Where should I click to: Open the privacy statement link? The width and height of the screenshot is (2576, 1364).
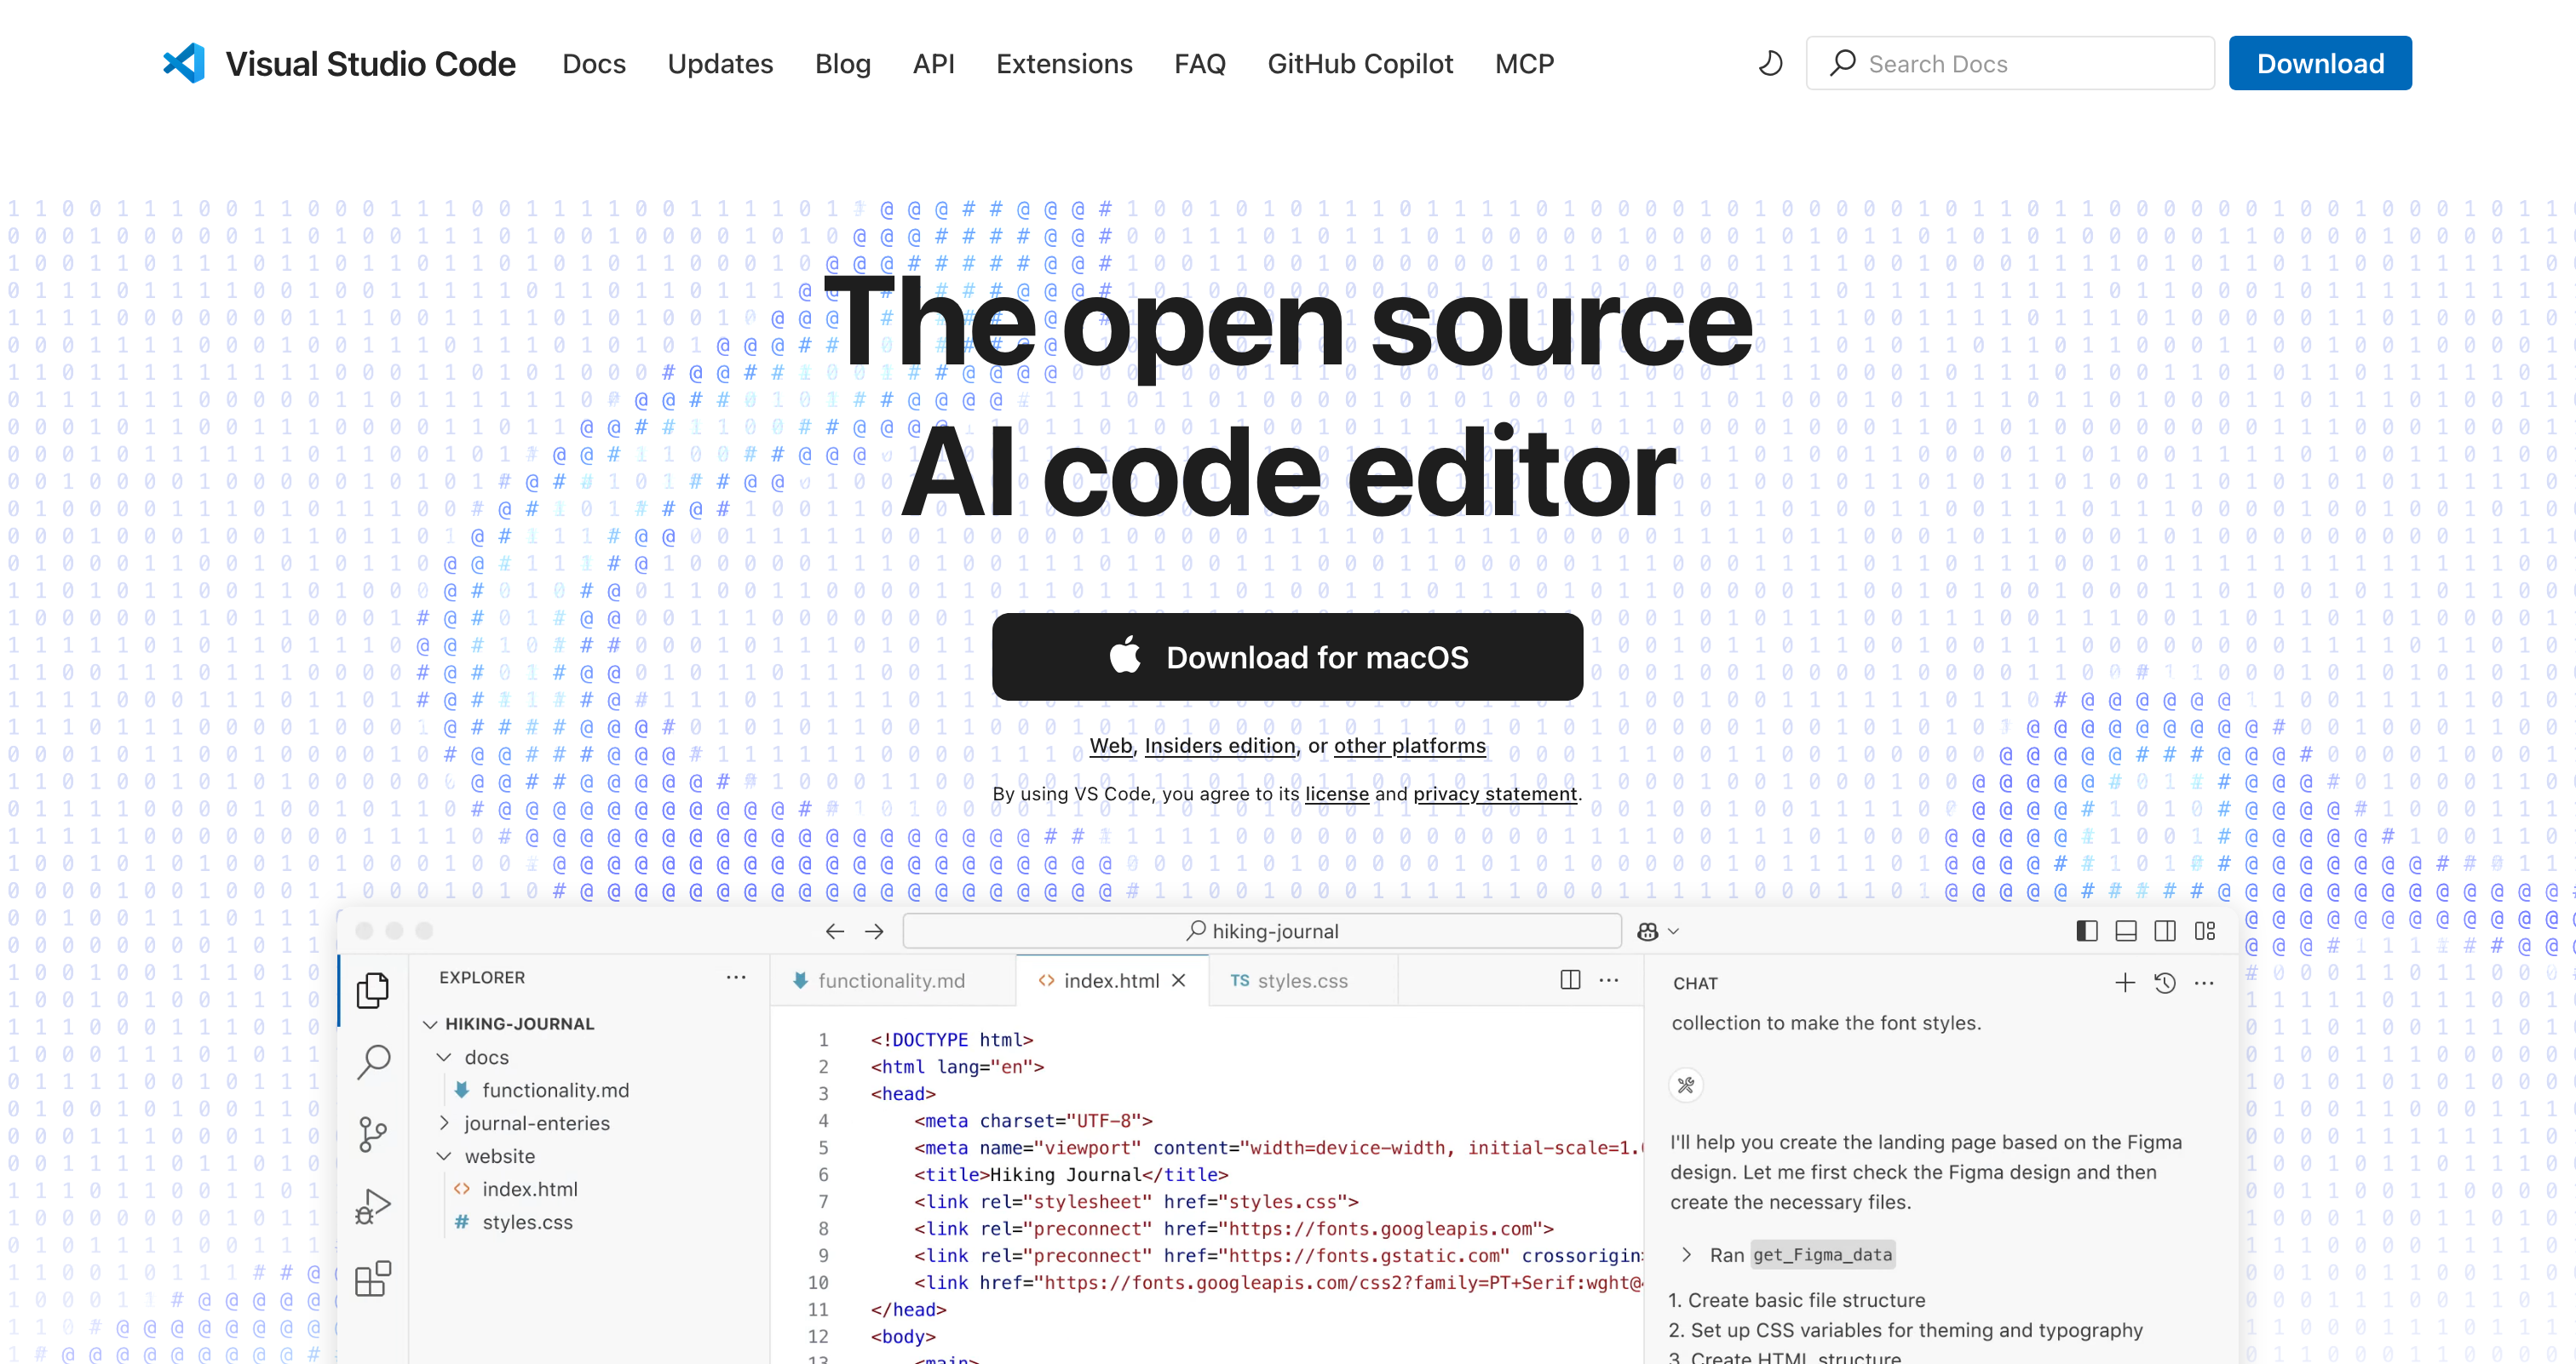(1494, 794)
